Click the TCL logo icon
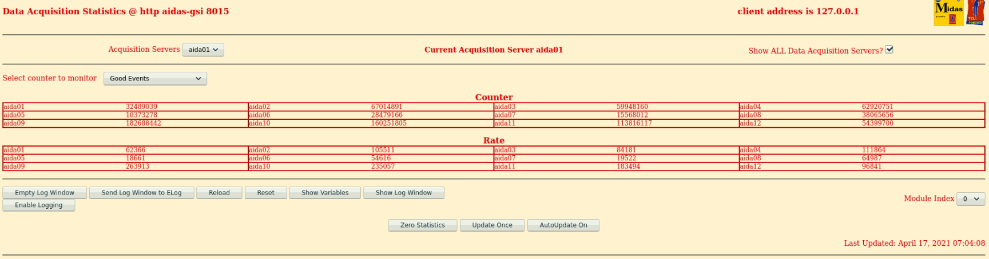Screen dimensions: 989x259 (975, 13)
